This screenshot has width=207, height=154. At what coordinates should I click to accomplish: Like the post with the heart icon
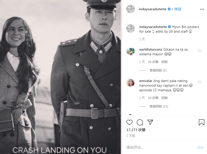pyautogui.click(x=130, y=122)
